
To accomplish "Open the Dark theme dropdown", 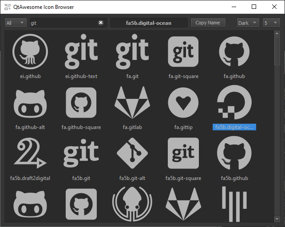I will pyautogui.click(x=248, y=23).
